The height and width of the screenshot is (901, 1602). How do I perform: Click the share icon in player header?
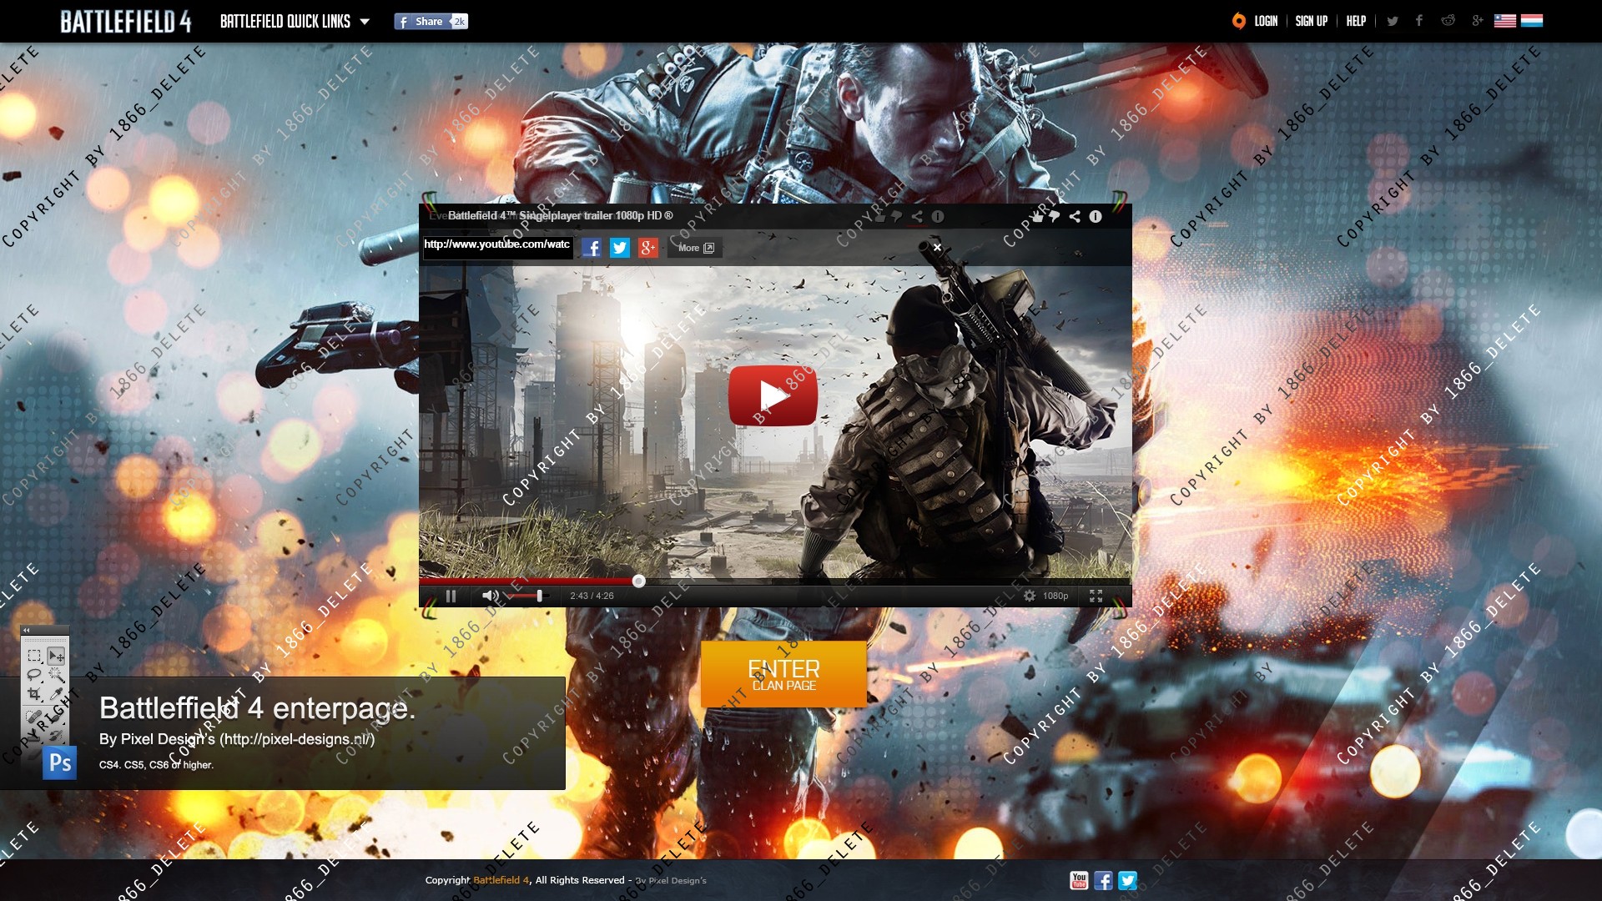[x=1075, y=216]
